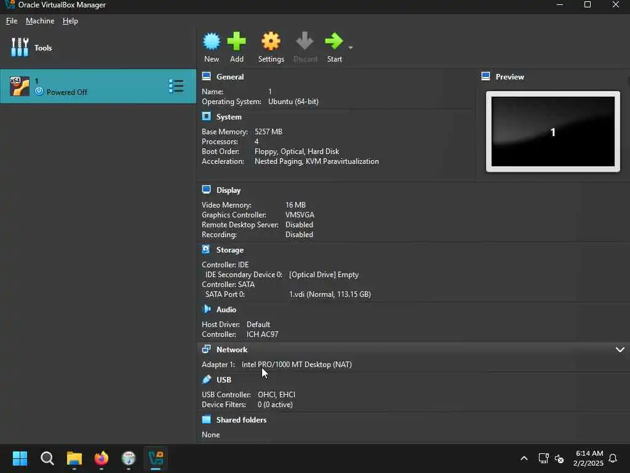Start the VM with the green arrow
This screenshot has height=473, width=630.
pyautogui.click(x=334, y=41)
